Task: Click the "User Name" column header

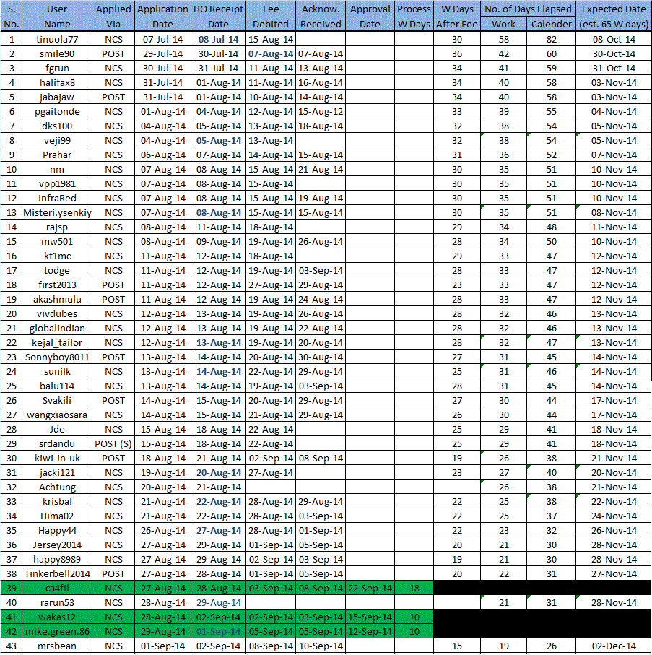Action: [57, 16]
